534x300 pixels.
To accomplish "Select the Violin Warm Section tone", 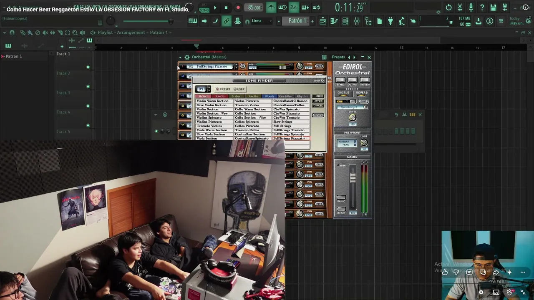I will click(x=214, y=101).
